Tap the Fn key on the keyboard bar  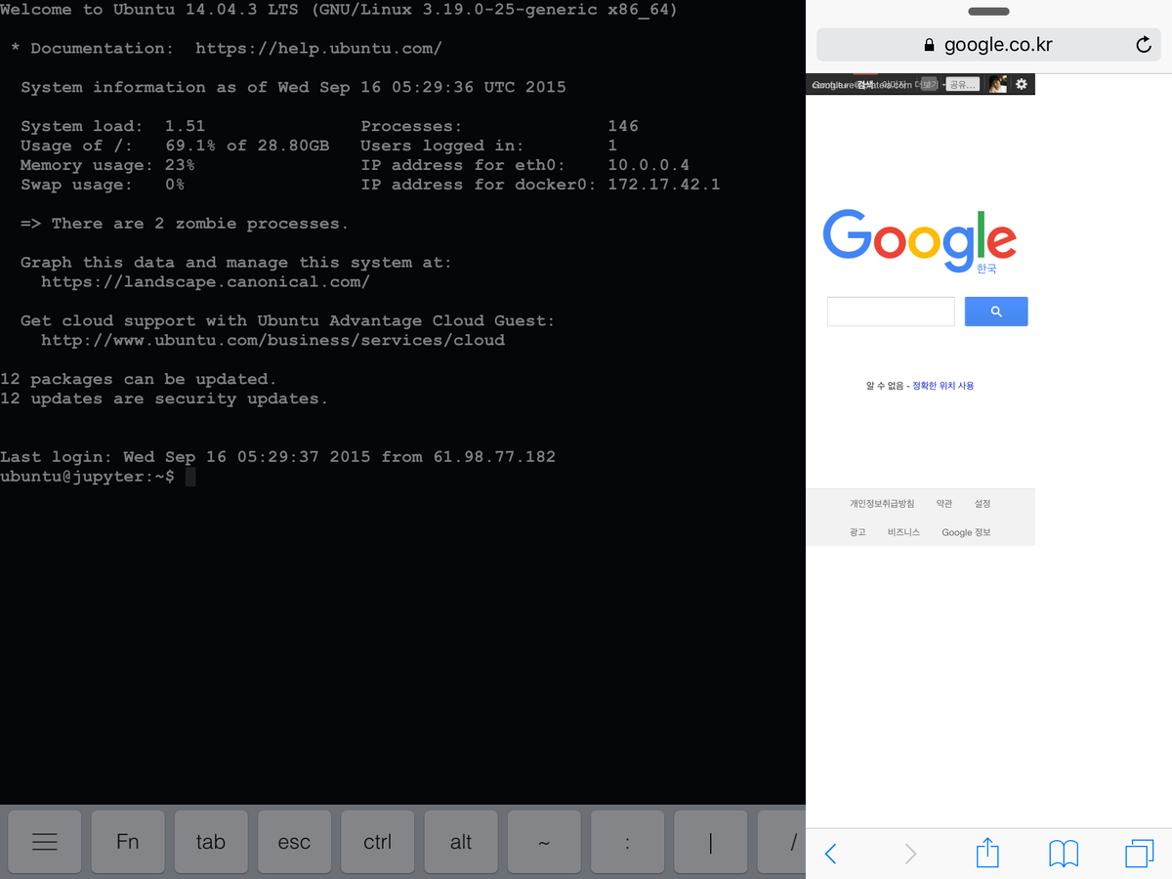tap(128, 842)
